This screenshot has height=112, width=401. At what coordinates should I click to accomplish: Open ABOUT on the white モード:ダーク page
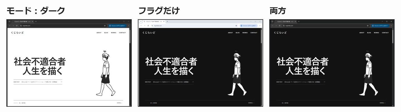click(99, 33)
